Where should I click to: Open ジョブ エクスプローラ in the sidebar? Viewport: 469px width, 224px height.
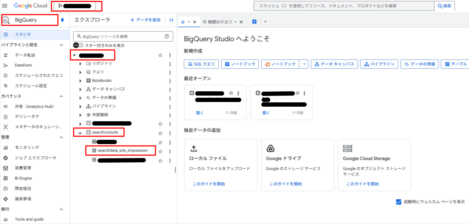tap(35, 158)
